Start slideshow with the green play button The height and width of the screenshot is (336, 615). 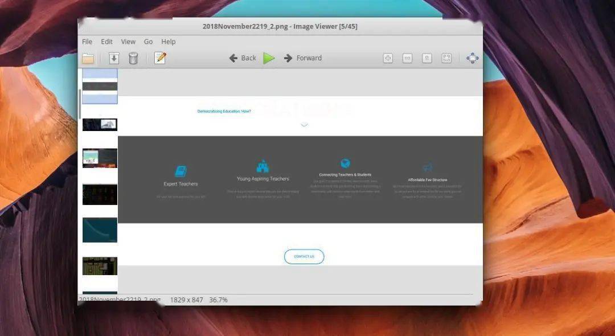[x=269, y=58]
